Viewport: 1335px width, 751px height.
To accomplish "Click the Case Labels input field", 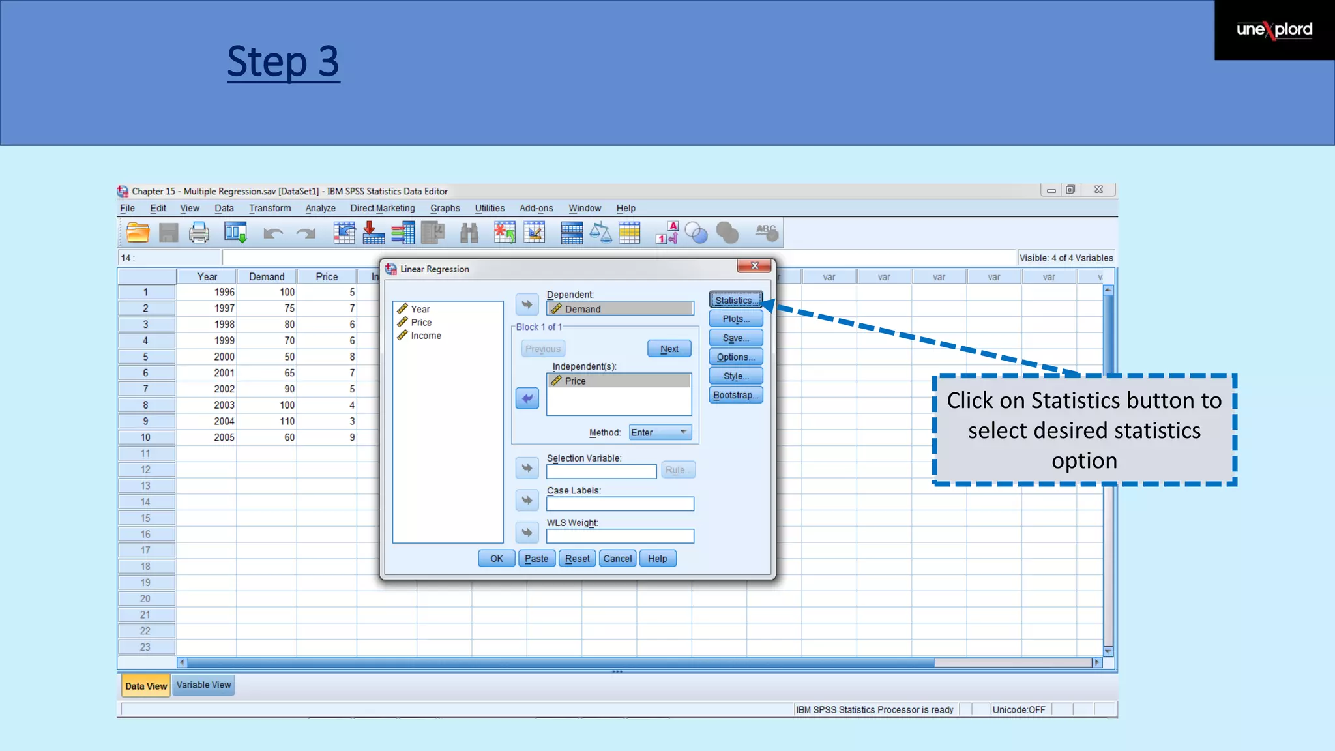I will pyautogui.click(x=619, y=504).
